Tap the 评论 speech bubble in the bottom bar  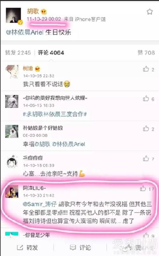point(73,247)
